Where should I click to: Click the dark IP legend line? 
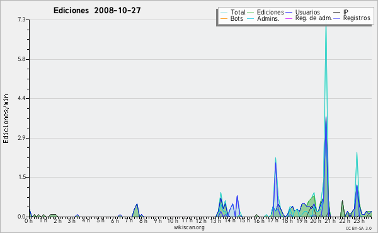[x=337, y=13]
